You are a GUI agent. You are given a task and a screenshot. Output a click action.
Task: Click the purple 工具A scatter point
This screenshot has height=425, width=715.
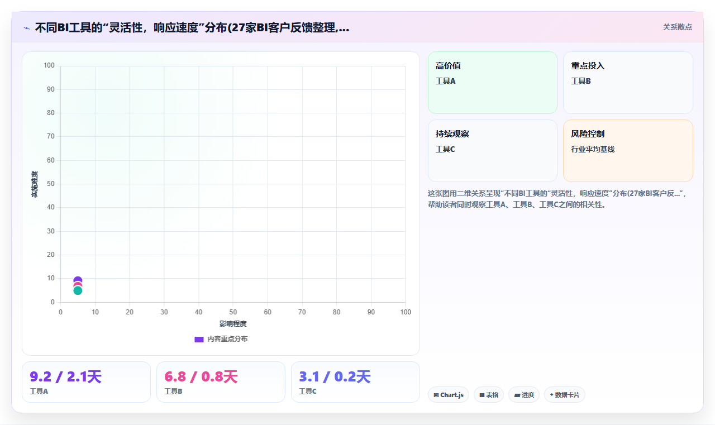point(78,281)
